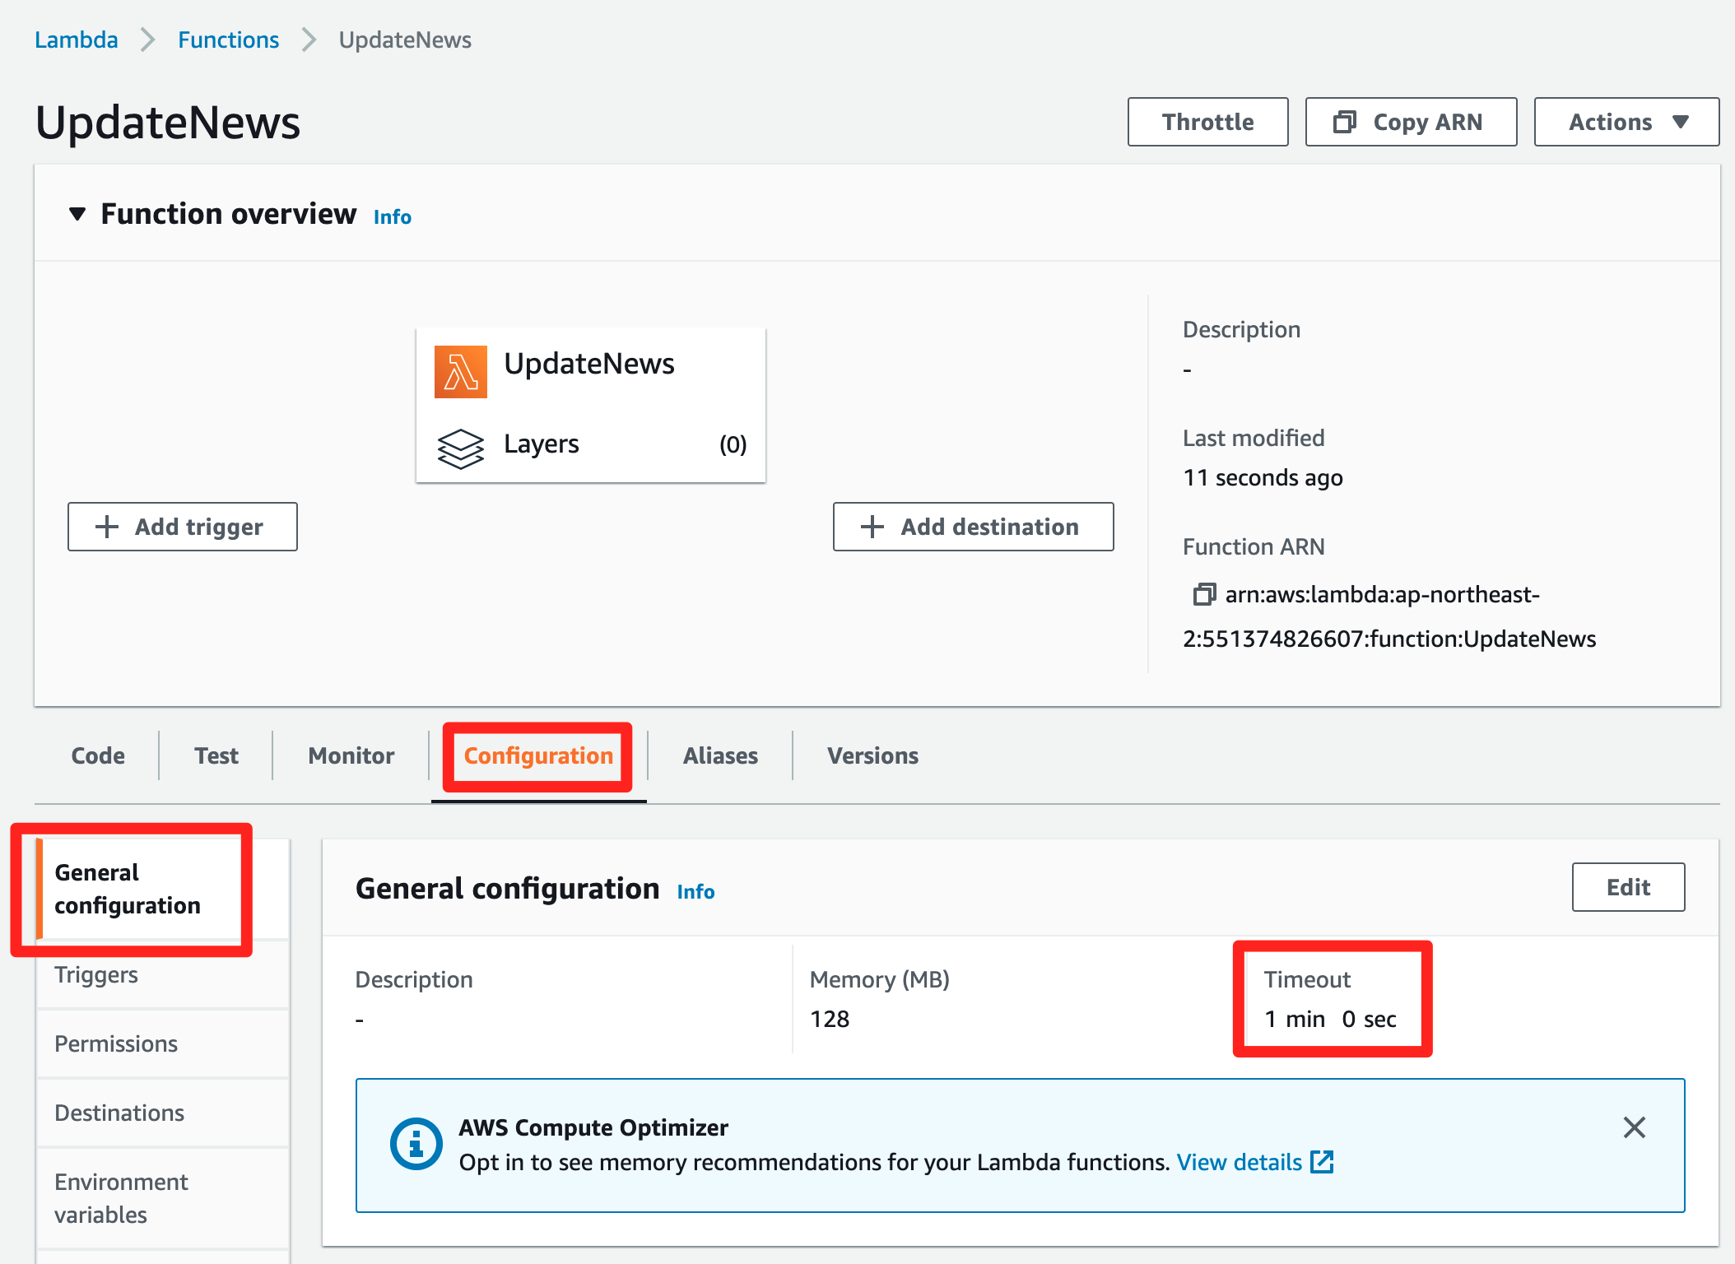Open Triggers in the configuration sidebar
The height and width of the screenshot is (1264, 1735).
coord(163,974)
